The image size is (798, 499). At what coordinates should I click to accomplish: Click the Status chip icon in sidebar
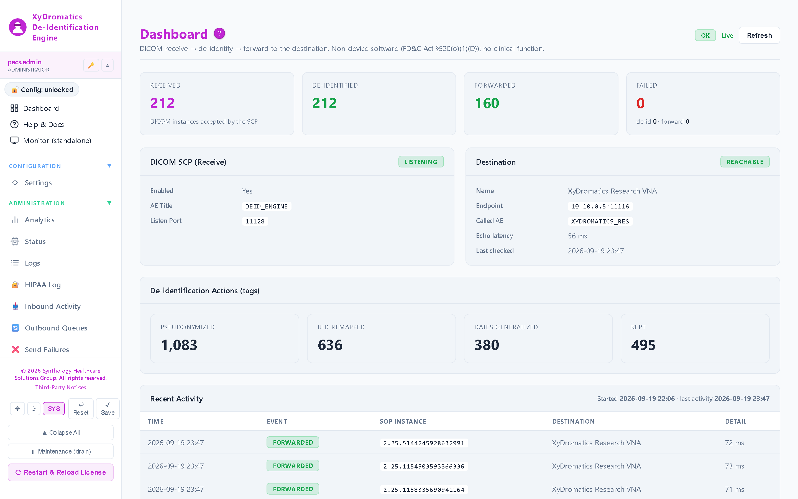click(x=15, y=241)
